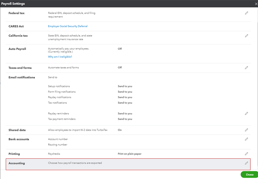Click Shared data edit pencil
258x179 pixels.
pos(246,130)
